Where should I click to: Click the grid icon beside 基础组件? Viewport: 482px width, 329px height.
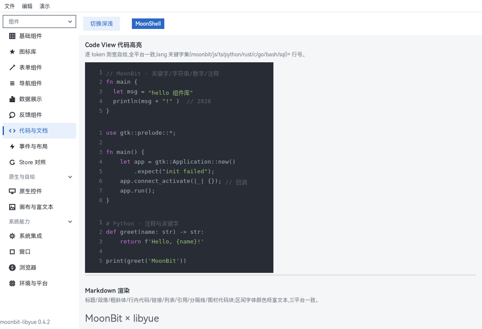[x=12, y=36]
